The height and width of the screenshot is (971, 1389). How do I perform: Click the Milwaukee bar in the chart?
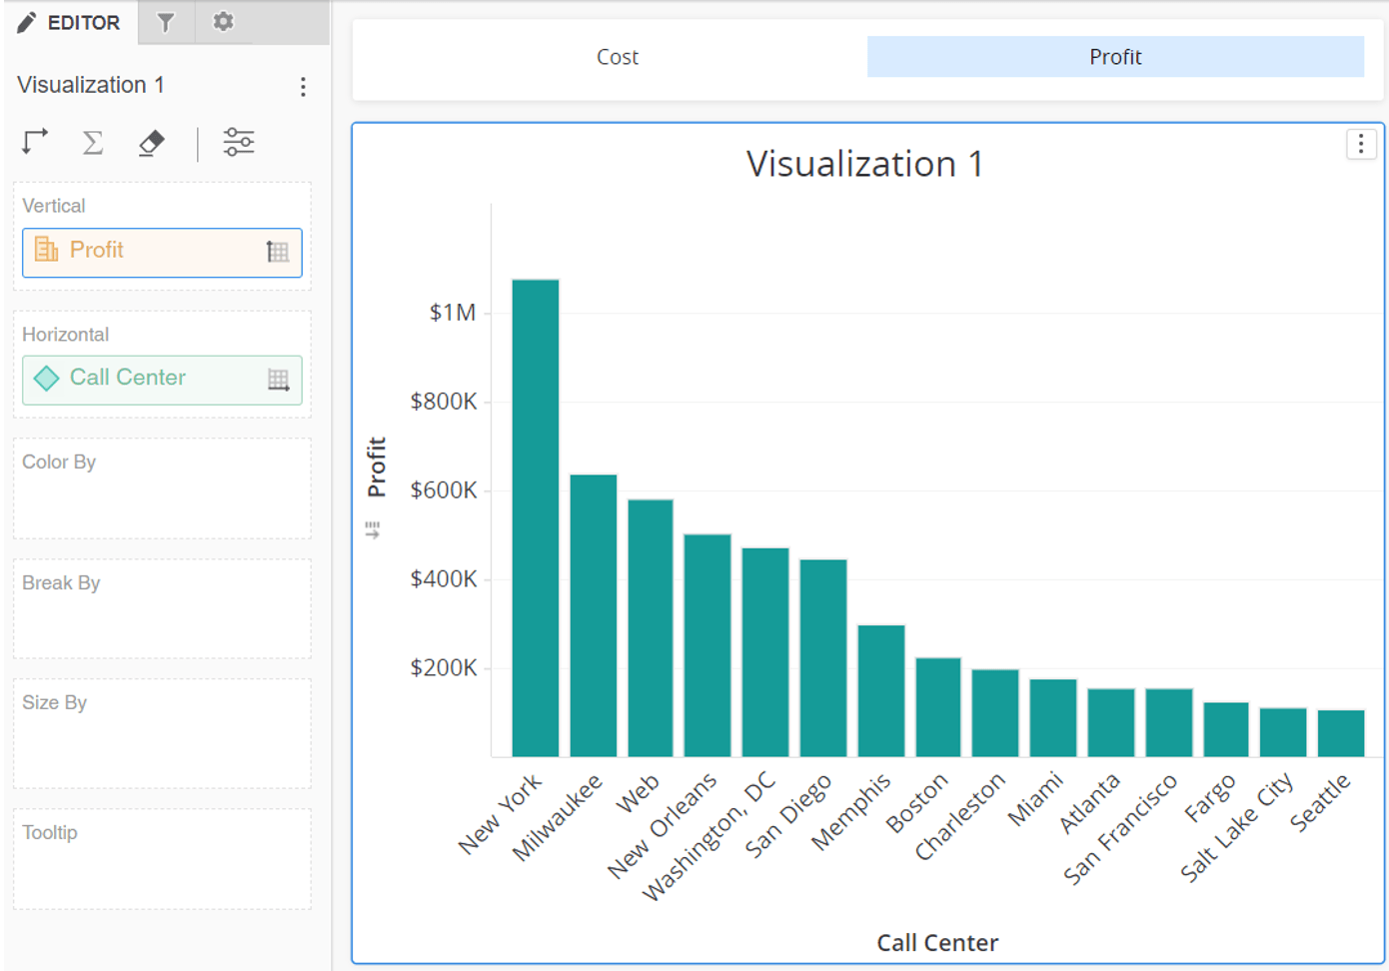click(x=594, y=615)
